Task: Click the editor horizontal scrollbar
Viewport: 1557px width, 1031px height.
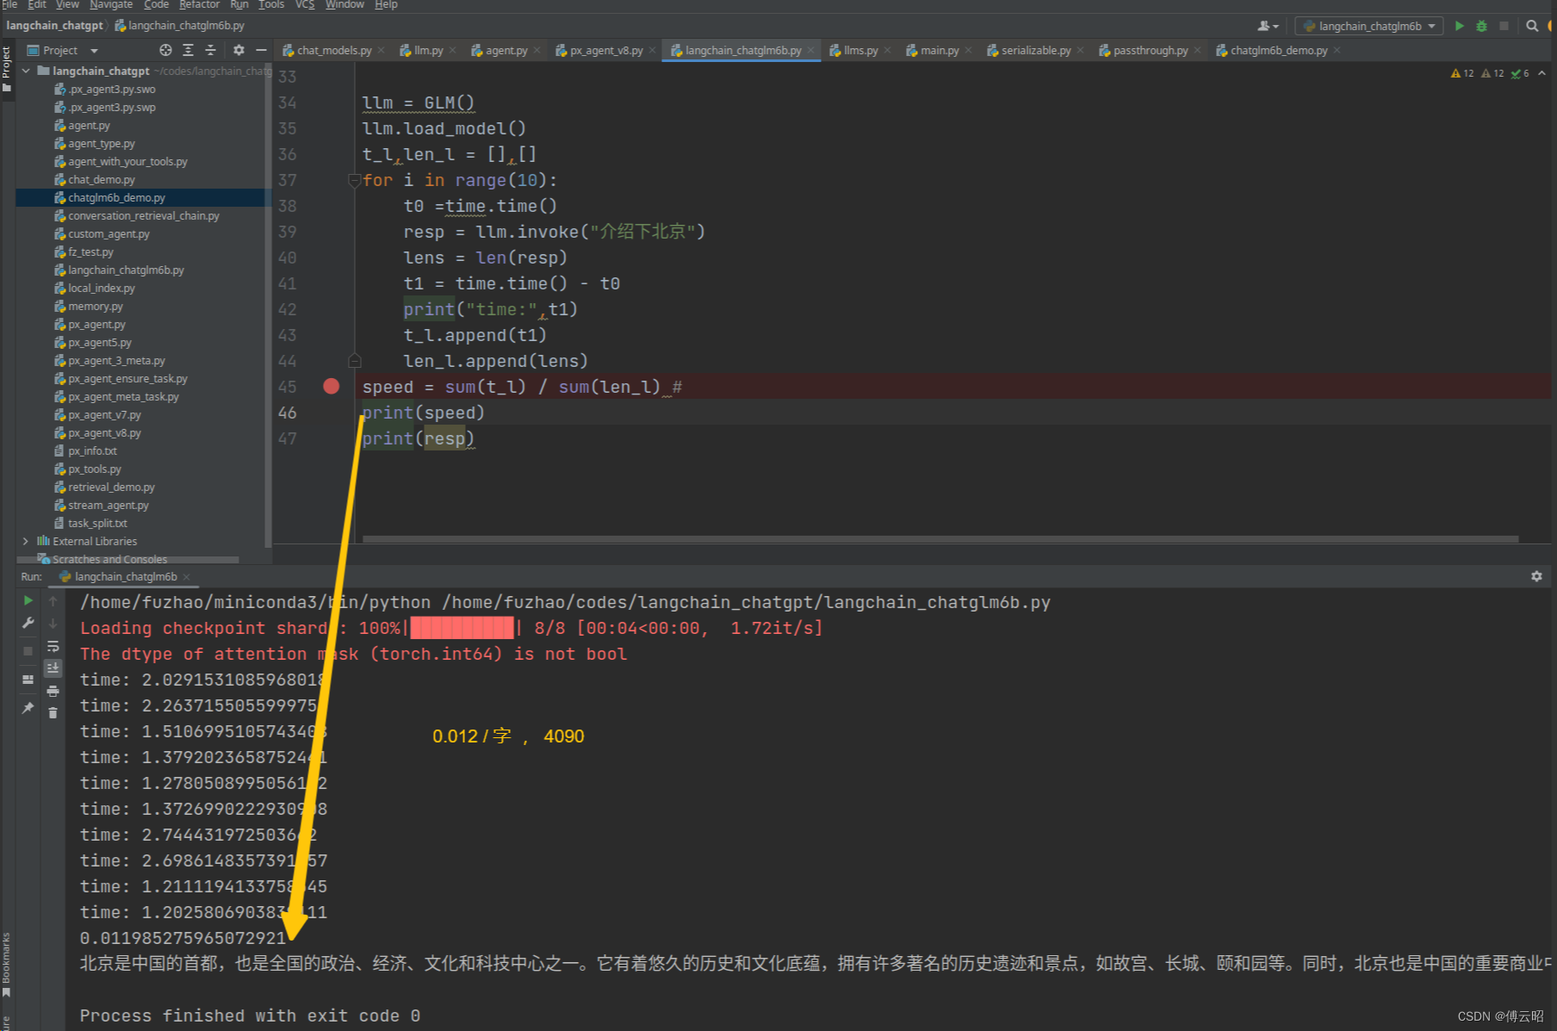Action: pos(939,540)
